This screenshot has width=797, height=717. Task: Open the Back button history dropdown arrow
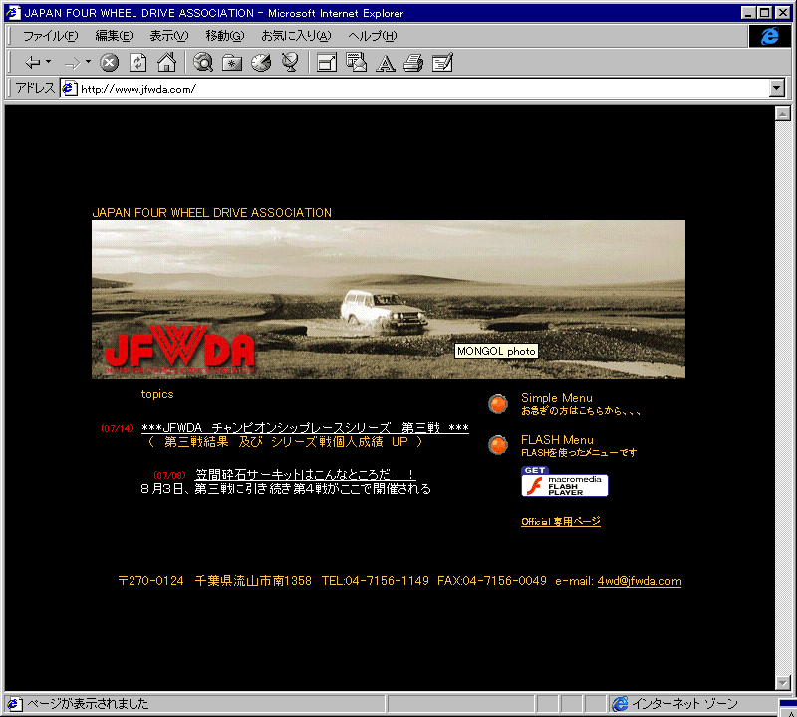pyautogui.click(x=48, y=62)
